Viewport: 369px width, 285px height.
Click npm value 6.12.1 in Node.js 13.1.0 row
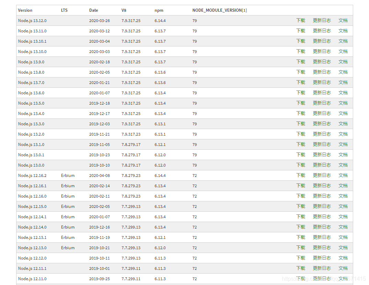click(160, 145)
